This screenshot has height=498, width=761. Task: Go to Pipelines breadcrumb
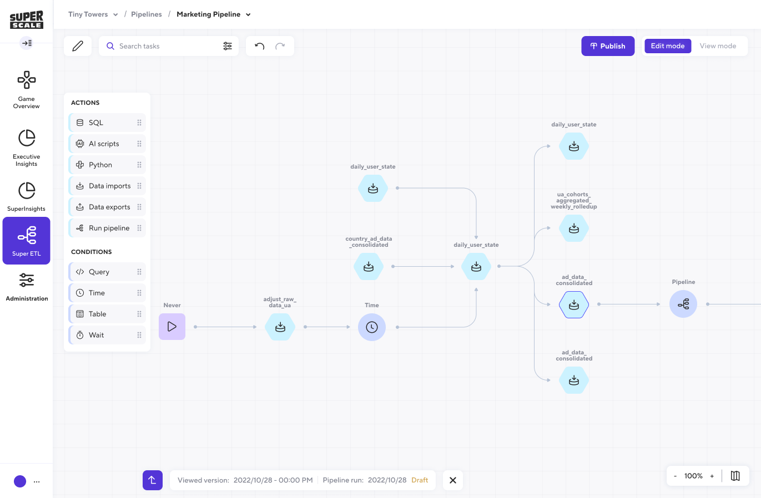coord(147,14)
